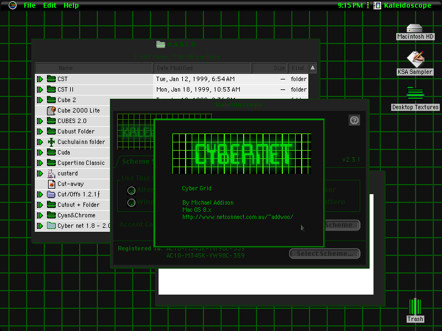This screenshot has height=331, width=442.
Task: Select the Cuchulainn folder cross icon
Action: [x=51, y=142]
